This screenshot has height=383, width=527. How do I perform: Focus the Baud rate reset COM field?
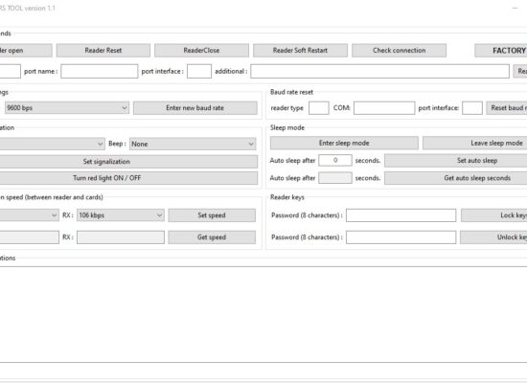coord(384,108)
